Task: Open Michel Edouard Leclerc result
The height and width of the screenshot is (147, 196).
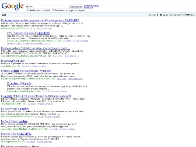Action: (x=14, y=121)
